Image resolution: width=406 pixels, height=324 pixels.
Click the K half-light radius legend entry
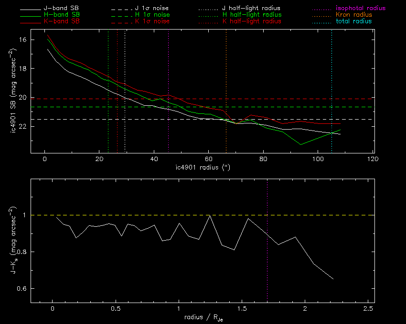pos(252,21)
